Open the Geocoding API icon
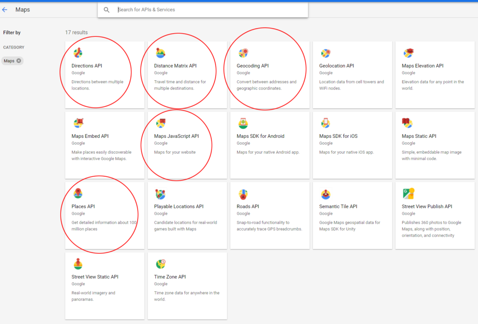Viewport: 478px width, 324px height. [242, 53]
